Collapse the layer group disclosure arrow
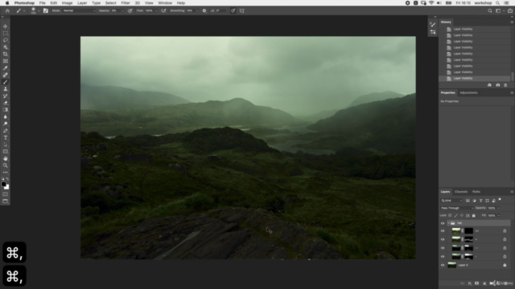This screenshot has height=289, width=515. click(449, 223)
